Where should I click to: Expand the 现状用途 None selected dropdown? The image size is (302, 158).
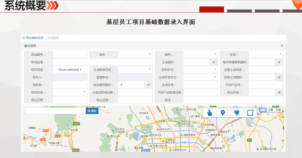click(x=70, y=70)
